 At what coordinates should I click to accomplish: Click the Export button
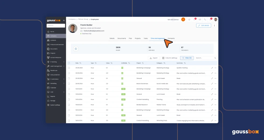coord(154,58)
